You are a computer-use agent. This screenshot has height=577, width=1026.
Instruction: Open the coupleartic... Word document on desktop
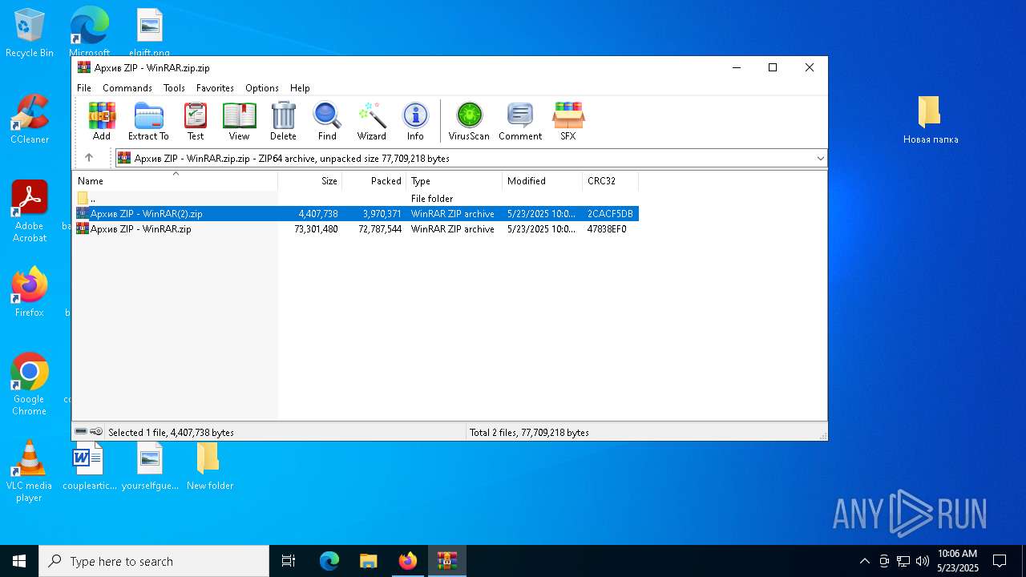89,466
